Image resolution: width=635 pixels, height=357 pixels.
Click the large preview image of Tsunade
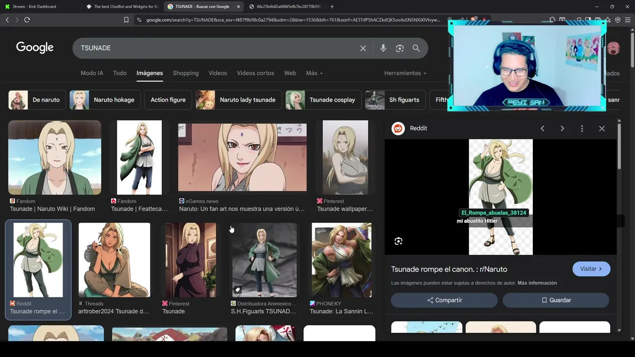[x=501, y=197]
